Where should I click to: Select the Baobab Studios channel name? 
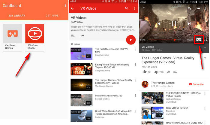(x=102, y=99)
